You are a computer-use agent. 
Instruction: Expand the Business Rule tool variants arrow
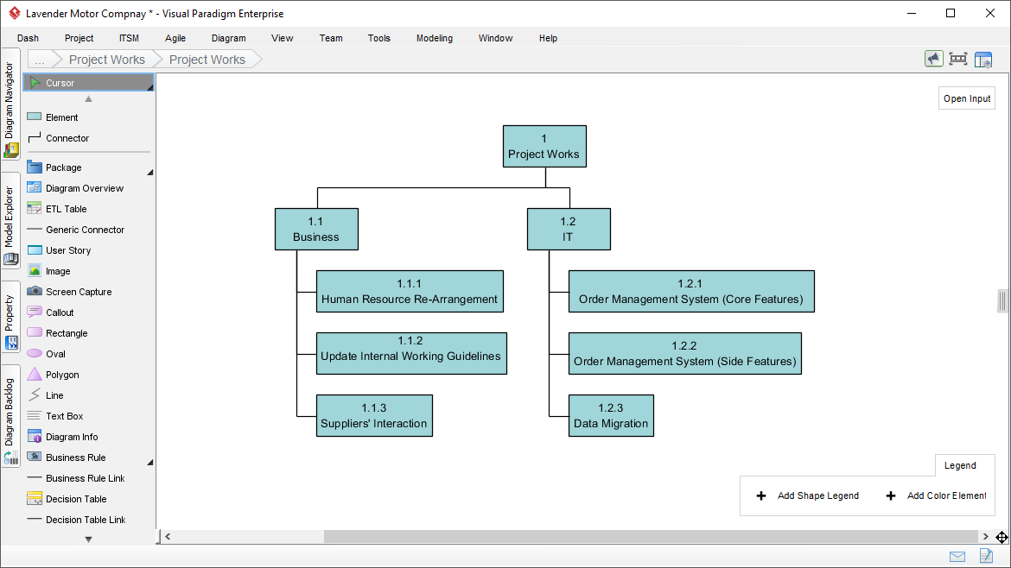[150, 463]
